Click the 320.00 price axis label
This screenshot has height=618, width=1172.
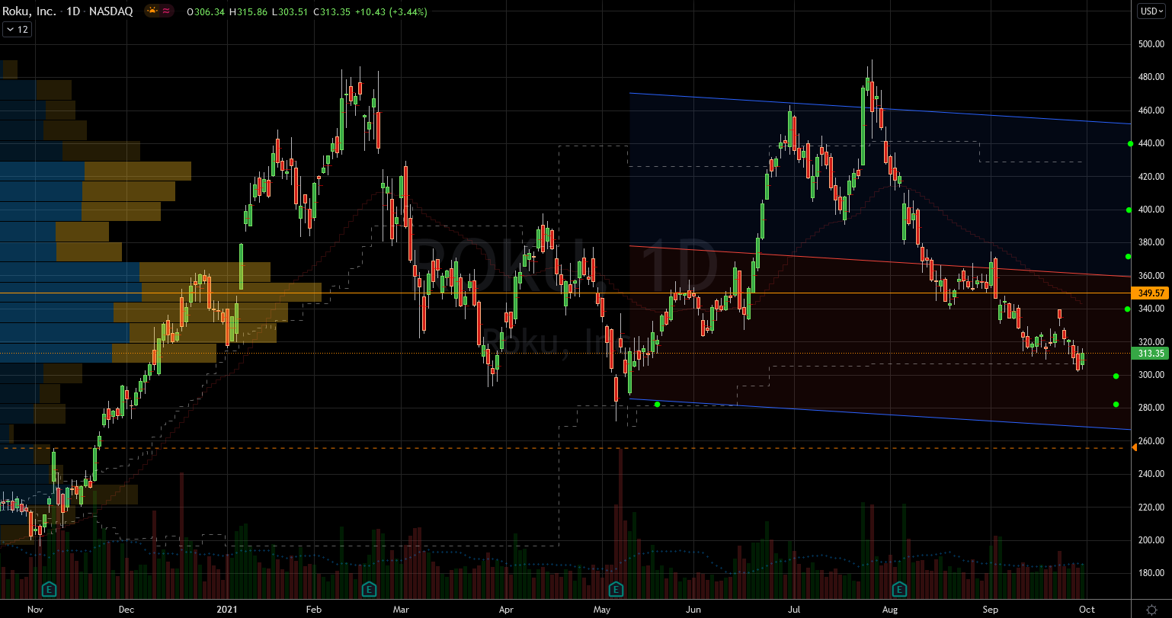[1151, 342]
